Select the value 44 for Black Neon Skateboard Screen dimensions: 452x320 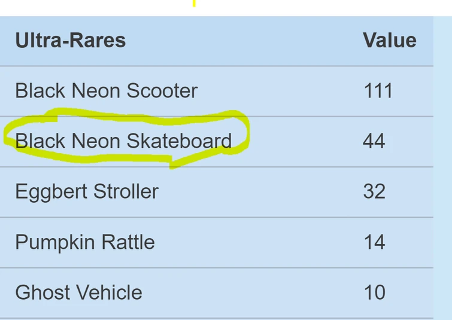[374, 141]
